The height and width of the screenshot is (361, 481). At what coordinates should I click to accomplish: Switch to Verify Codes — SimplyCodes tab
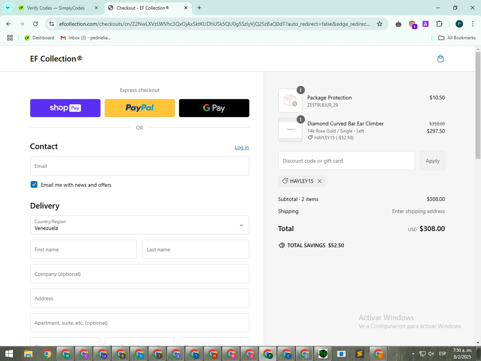pyautogui.click(x=56, y=8)
